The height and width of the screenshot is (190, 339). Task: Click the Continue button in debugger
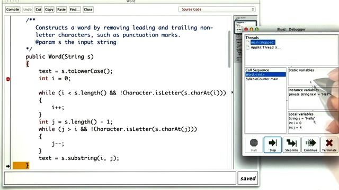tap(310, 145)
